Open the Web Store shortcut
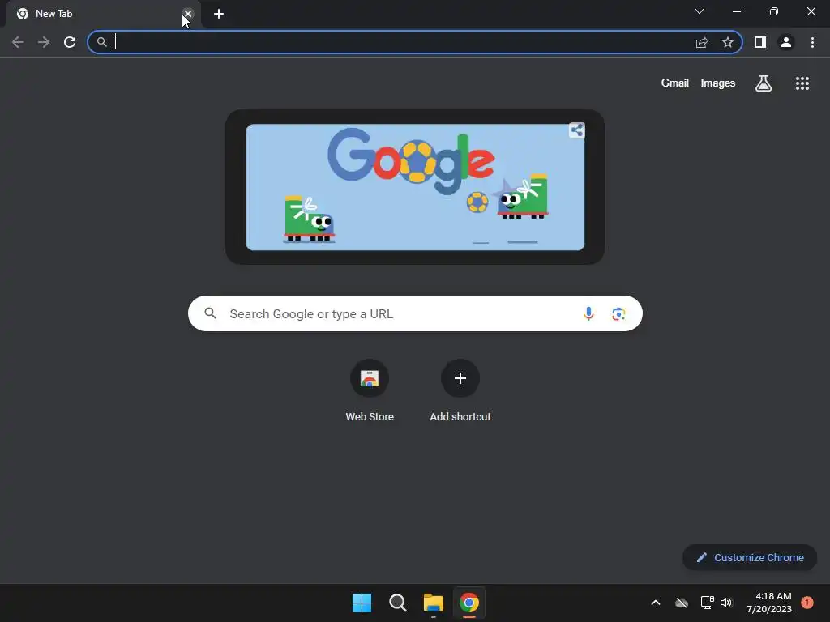Viewport: 830px width, 622px height. click(x=370, y=390)
